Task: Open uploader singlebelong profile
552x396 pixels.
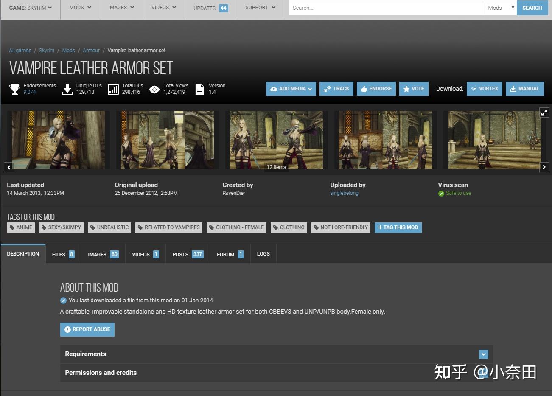Action: click(344, 193)
